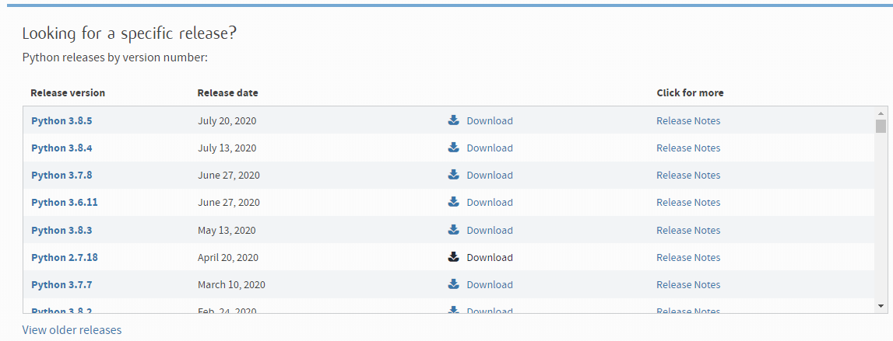Click the release list scrollbar thumb
893x341 pixels.
click(x=881, y=126)
